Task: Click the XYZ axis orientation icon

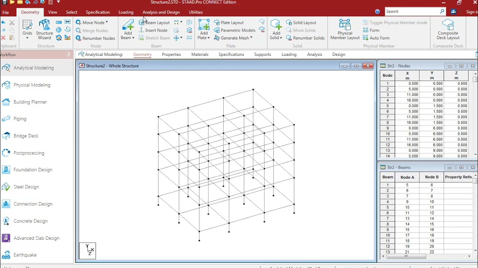Action: [x=87, y=251]
